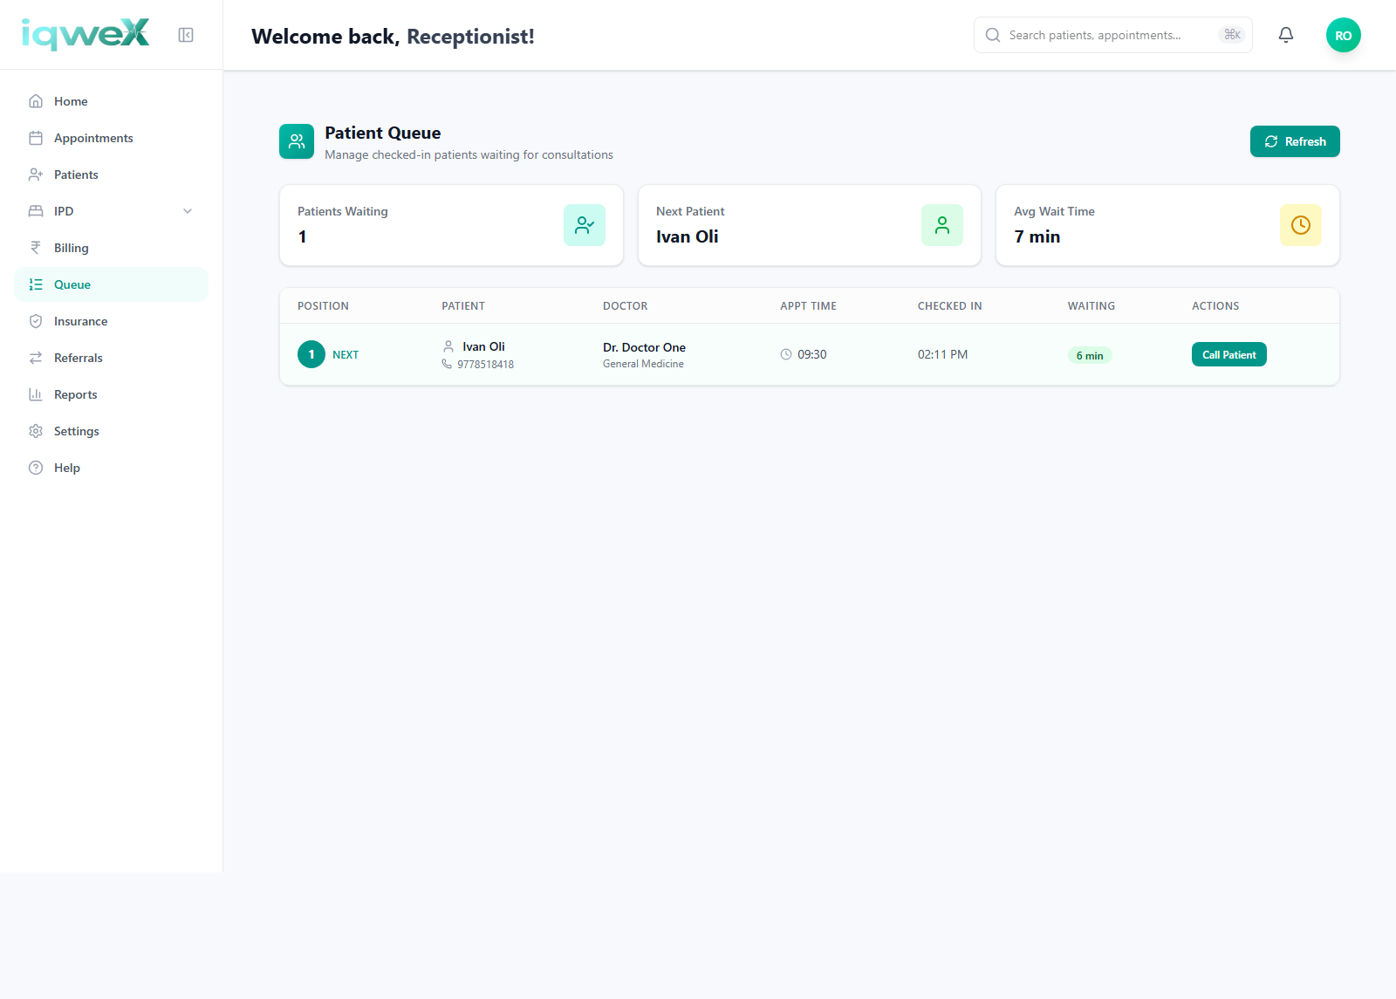This screenshot has height=999, width=1396.
Task: Click the Patient Queue heading
Action: (x=383, y=133)
